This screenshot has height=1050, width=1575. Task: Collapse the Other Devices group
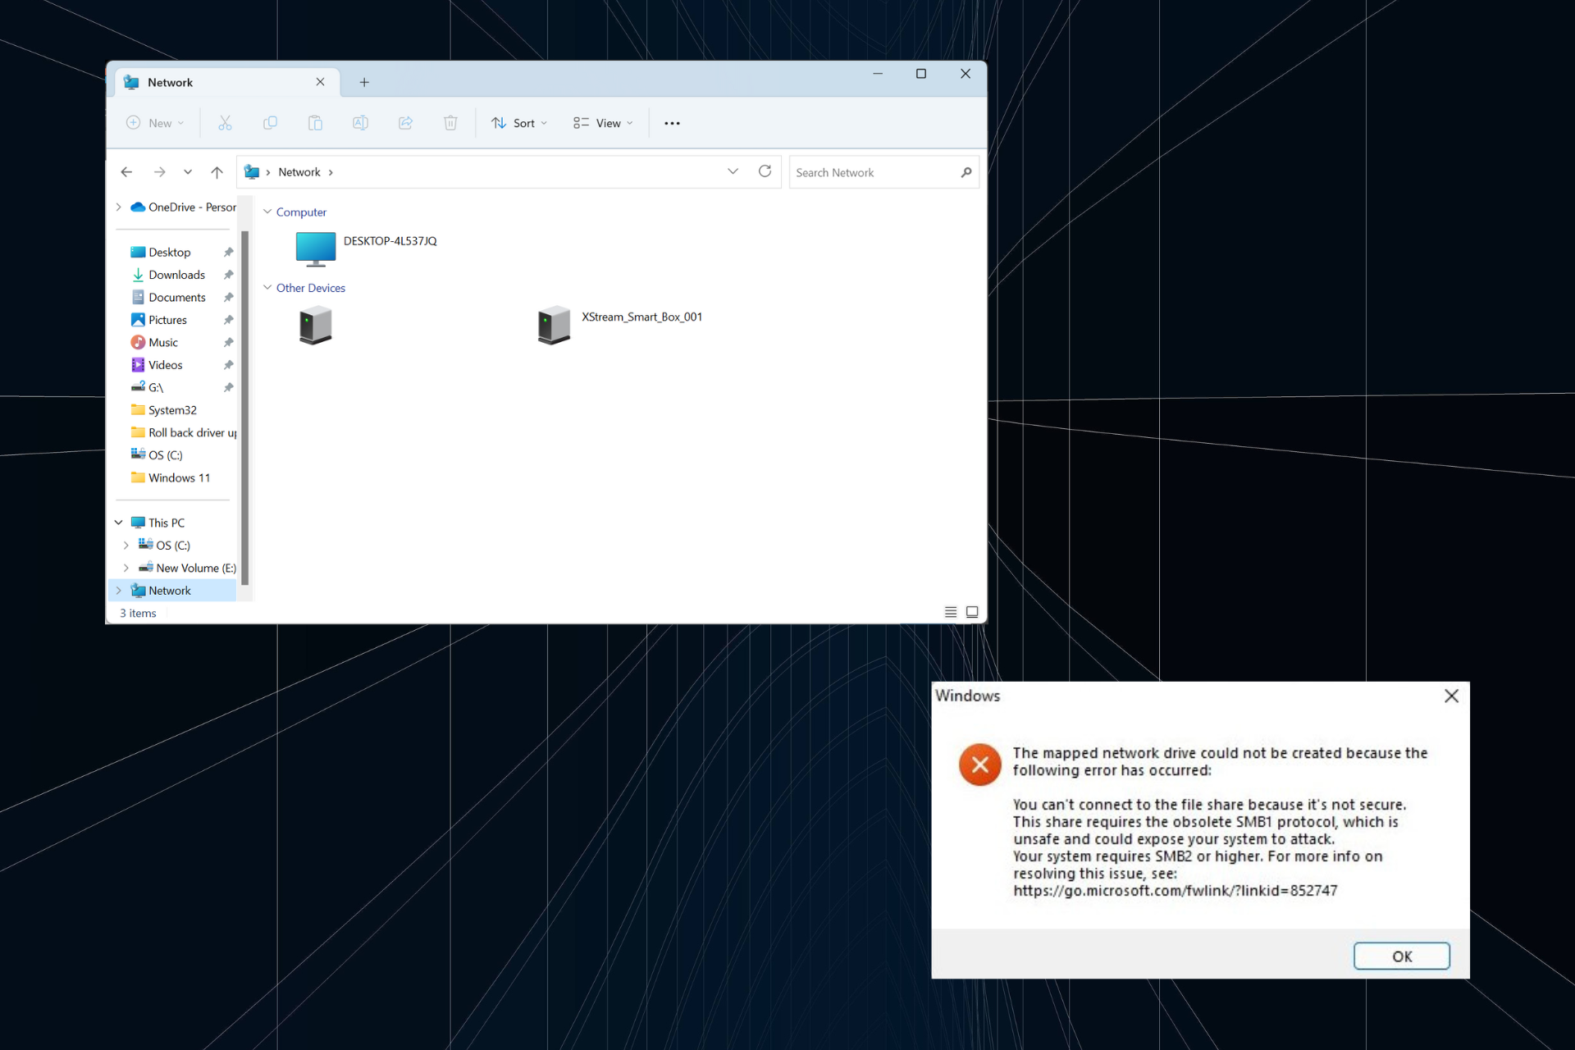coord(267,288)
